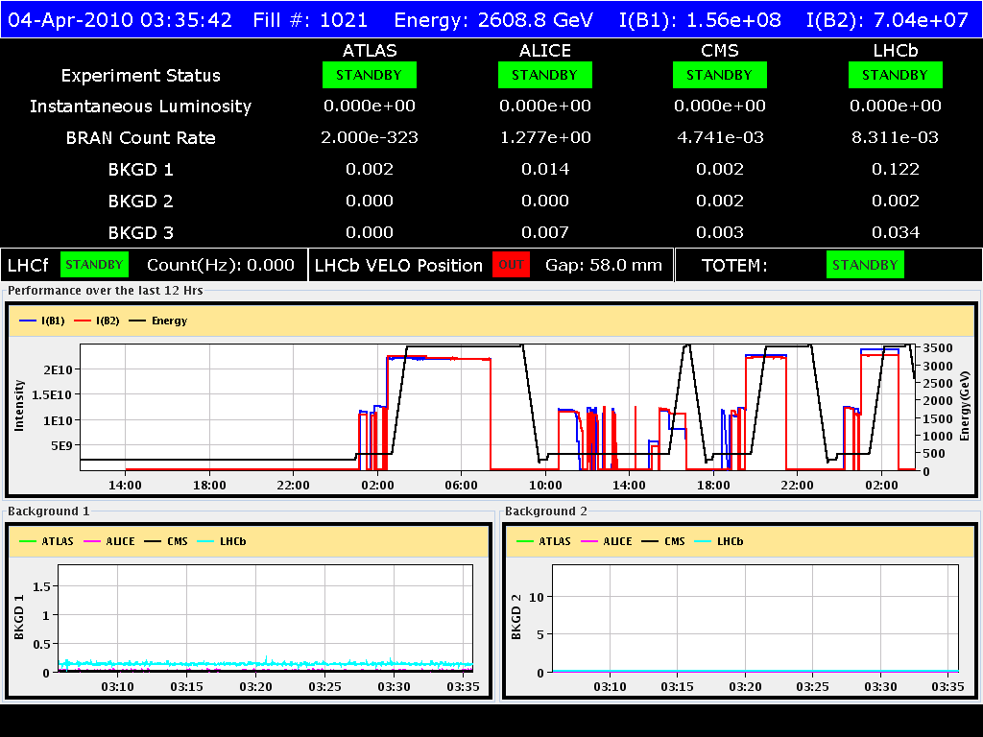
Task: Click the BRAN Count Rate row label
Action: pyautogui.click(x=141, y=138)
